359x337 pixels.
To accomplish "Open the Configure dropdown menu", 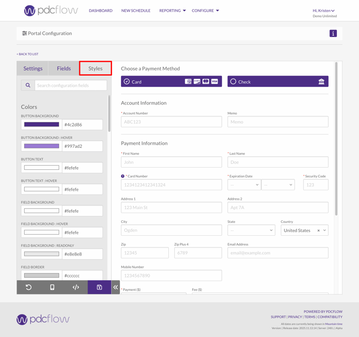I will point(205,11).
